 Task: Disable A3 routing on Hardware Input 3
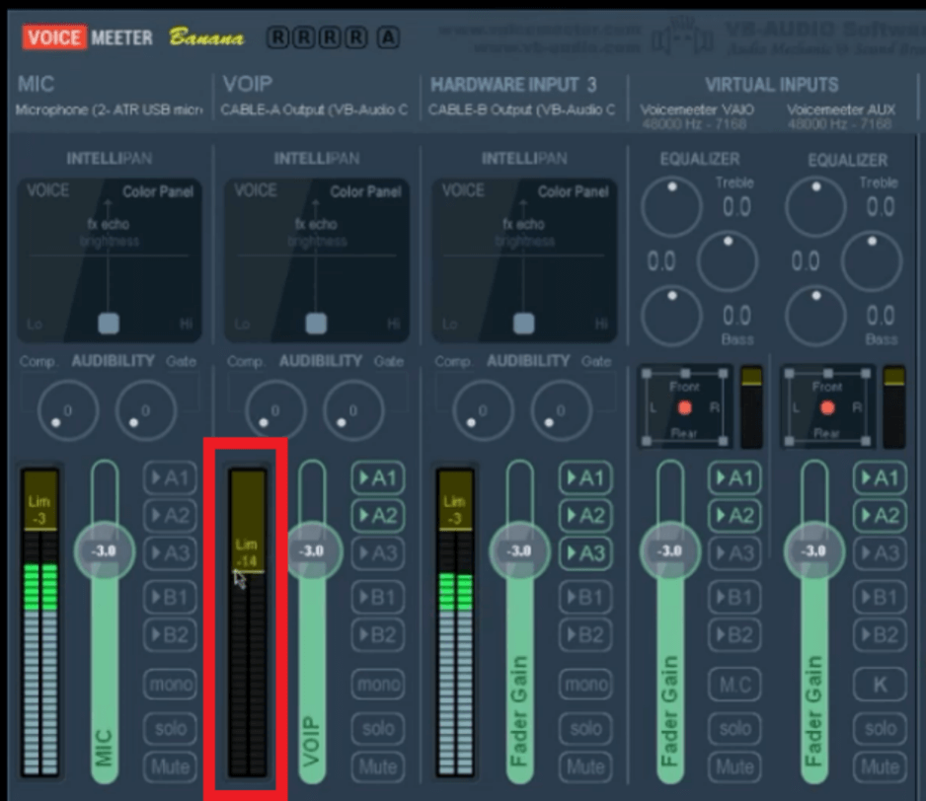(x=585, y=553)
